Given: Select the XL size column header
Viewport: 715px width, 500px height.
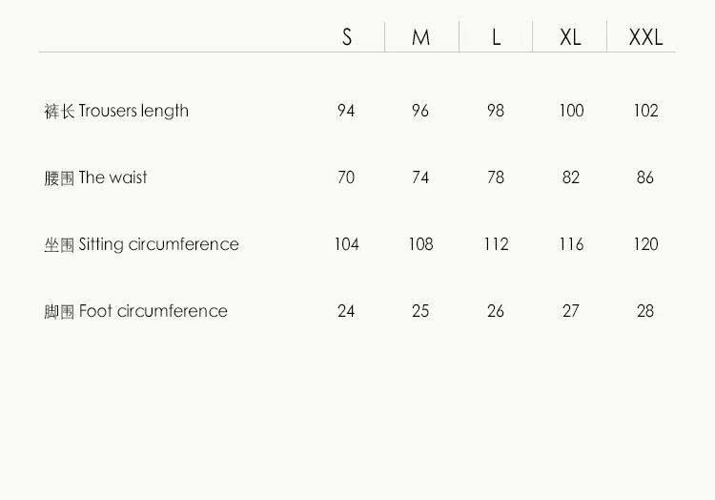Looking at the screenshot, I should pos(570,37).
